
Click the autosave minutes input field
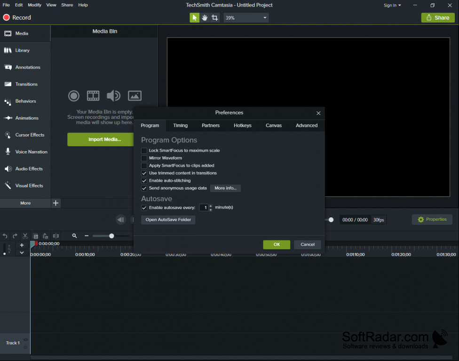[x=204, y=208]
